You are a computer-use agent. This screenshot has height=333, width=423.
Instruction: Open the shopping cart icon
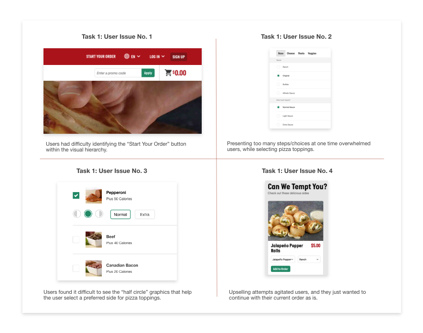168,73
